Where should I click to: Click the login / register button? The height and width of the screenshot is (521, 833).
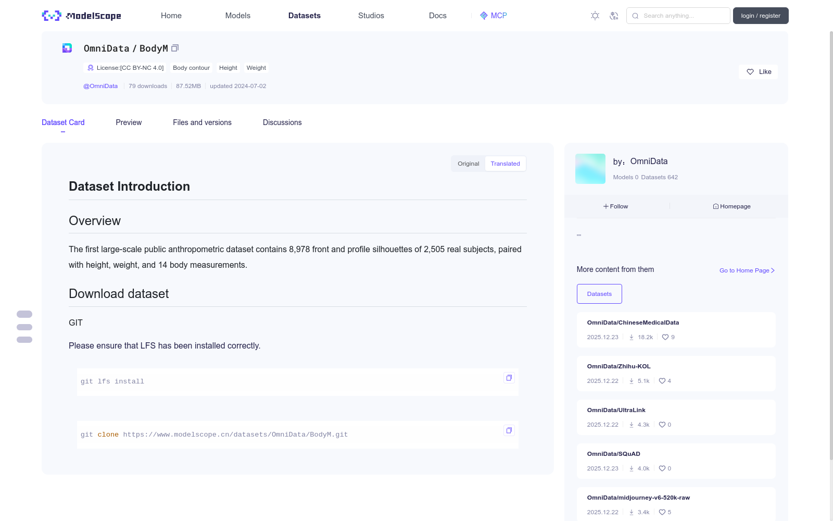761,16
